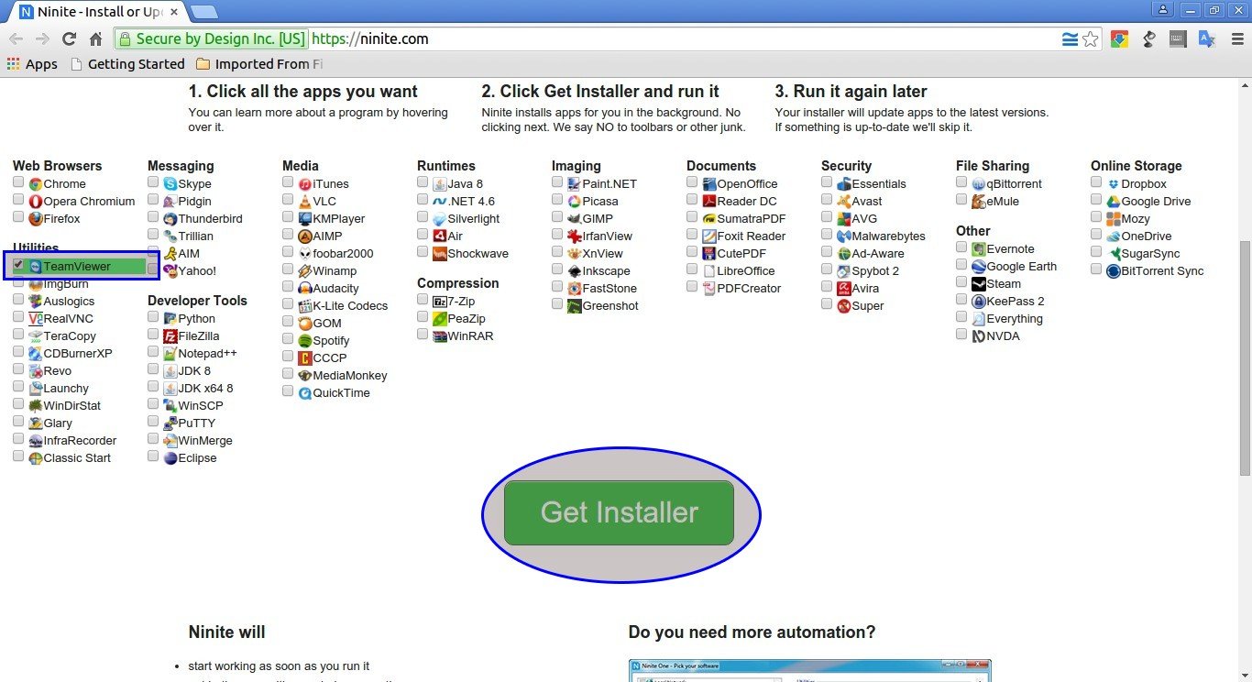Open the Getting Started bookmark
The height and width of the screenshot is (682, 1252).
click(x=126, y=64)
